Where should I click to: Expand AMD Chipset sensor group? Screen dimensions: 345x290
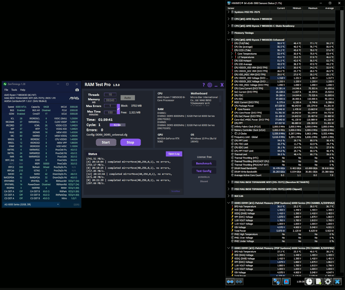tap(229, 189)
